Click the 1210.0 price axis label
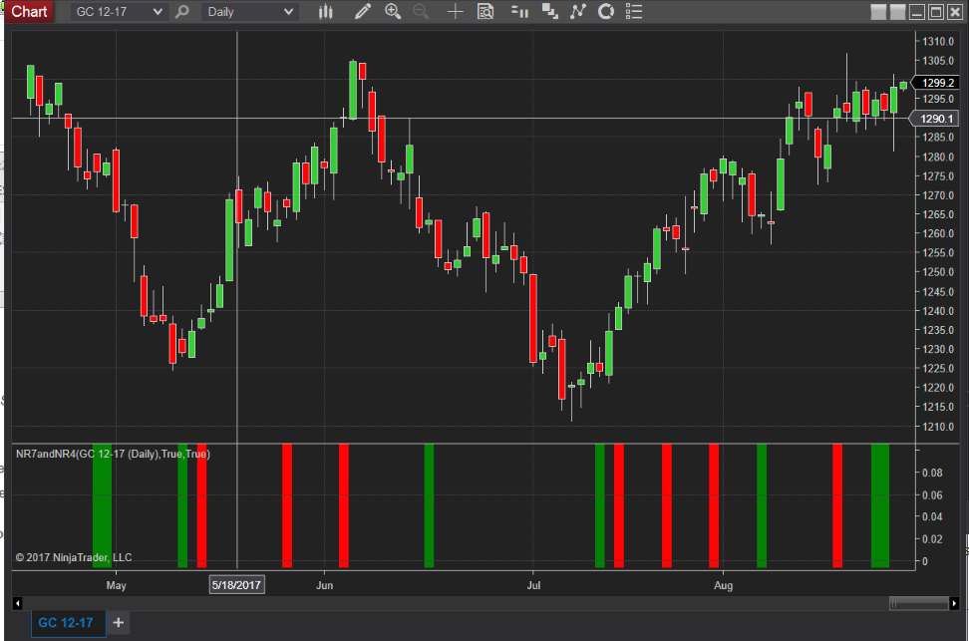The height and width of the screenshot is (641, 969). pyautogui.click(x=938, y=427)
